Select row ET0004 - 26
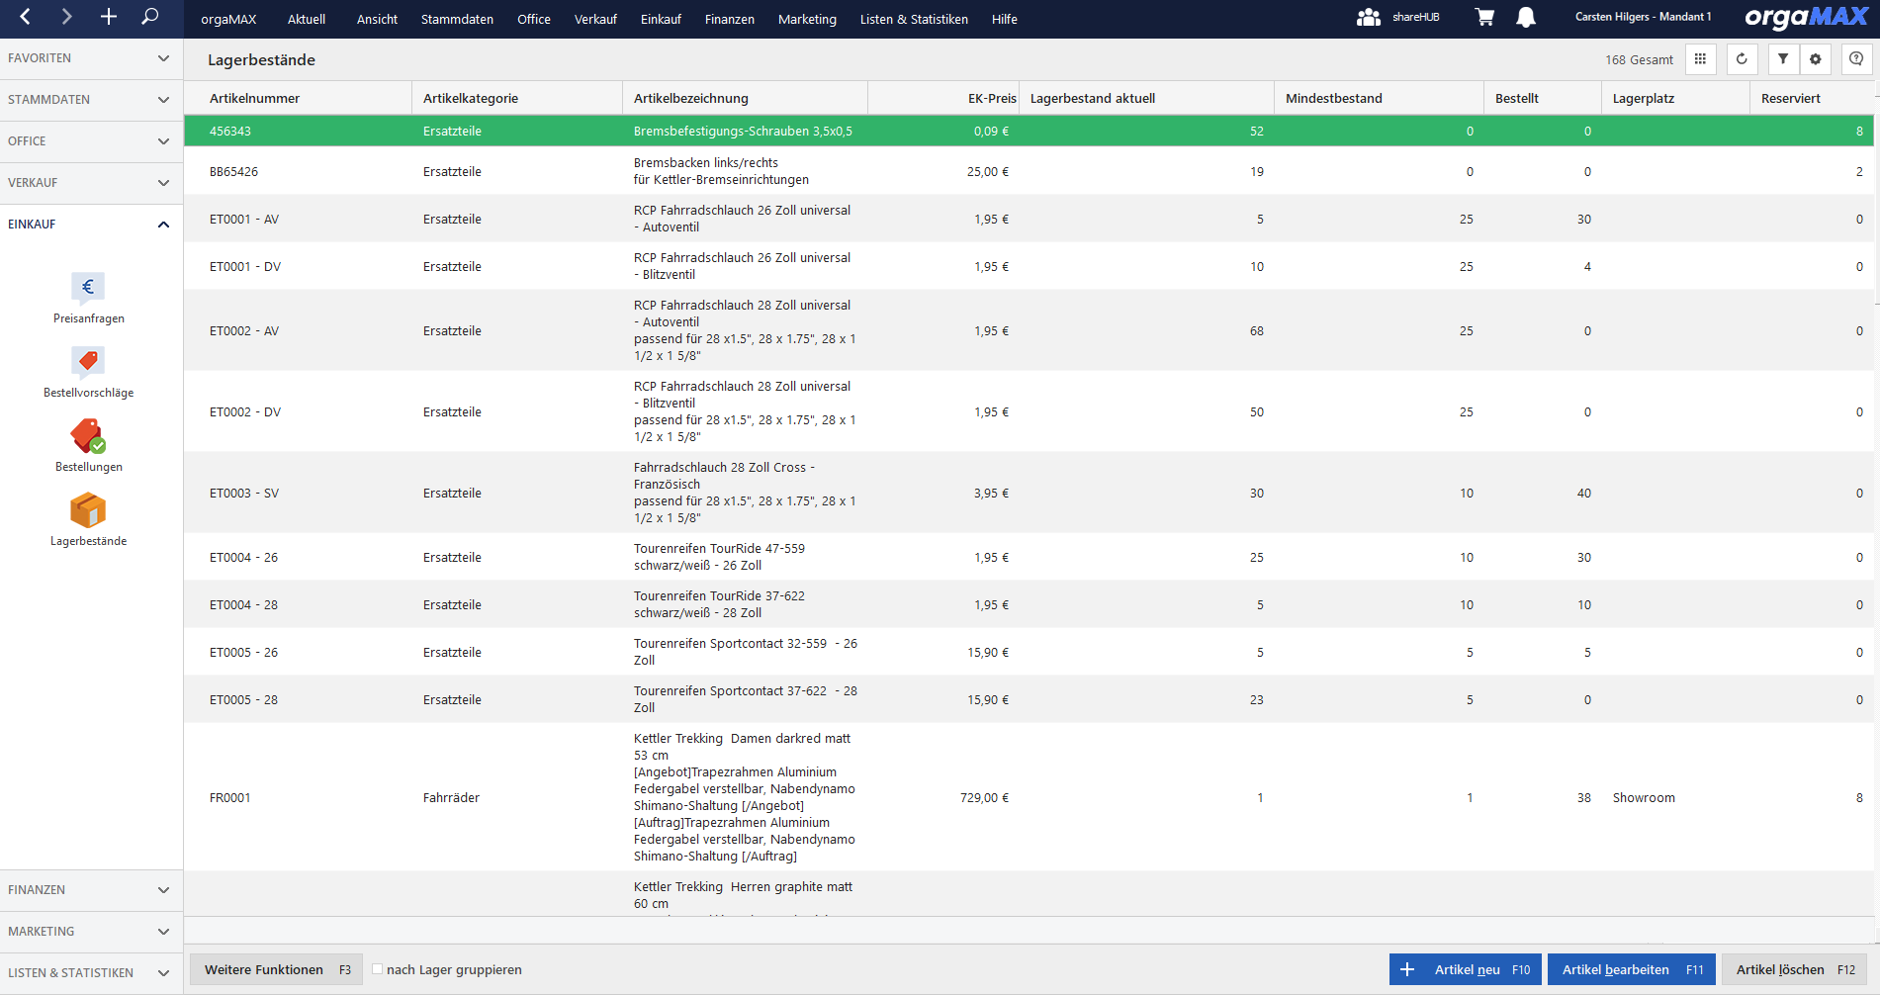This screenshot has height=995, width=1880. point(1029,557)
